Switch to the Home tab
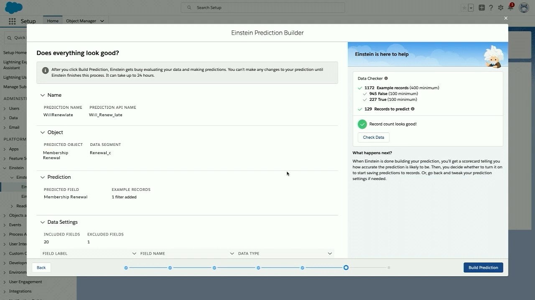Screen dimensions: 535x300 pos(53,21)
